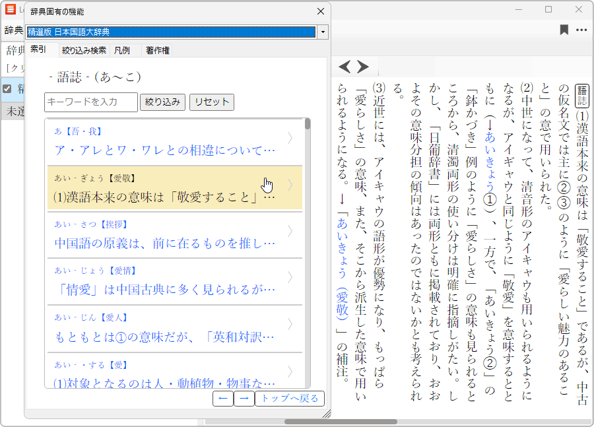Click トップへ戻る button
This screenshot has width=594, height=427.
(290, 398)
